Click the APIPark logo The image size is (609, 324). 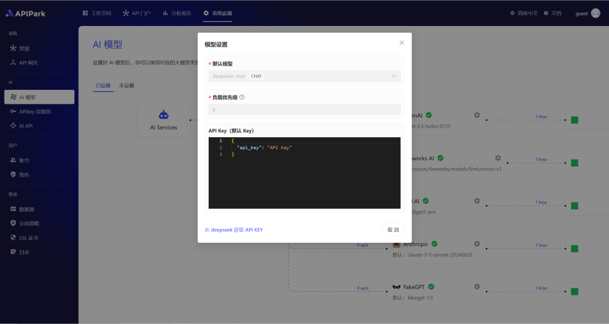(x=25, y=14)
